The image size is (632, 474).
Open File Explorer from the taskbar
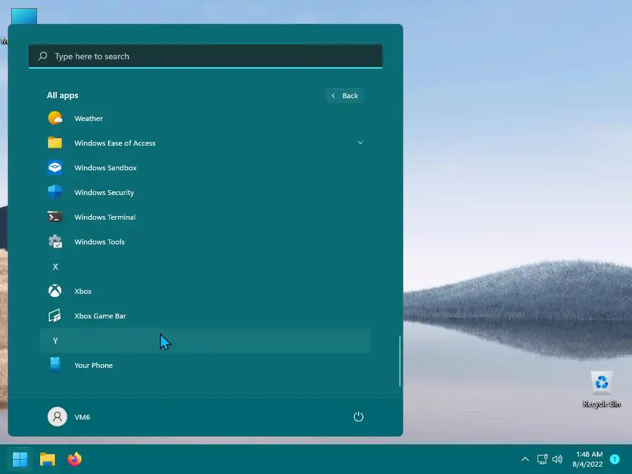[x=47, y=459]
